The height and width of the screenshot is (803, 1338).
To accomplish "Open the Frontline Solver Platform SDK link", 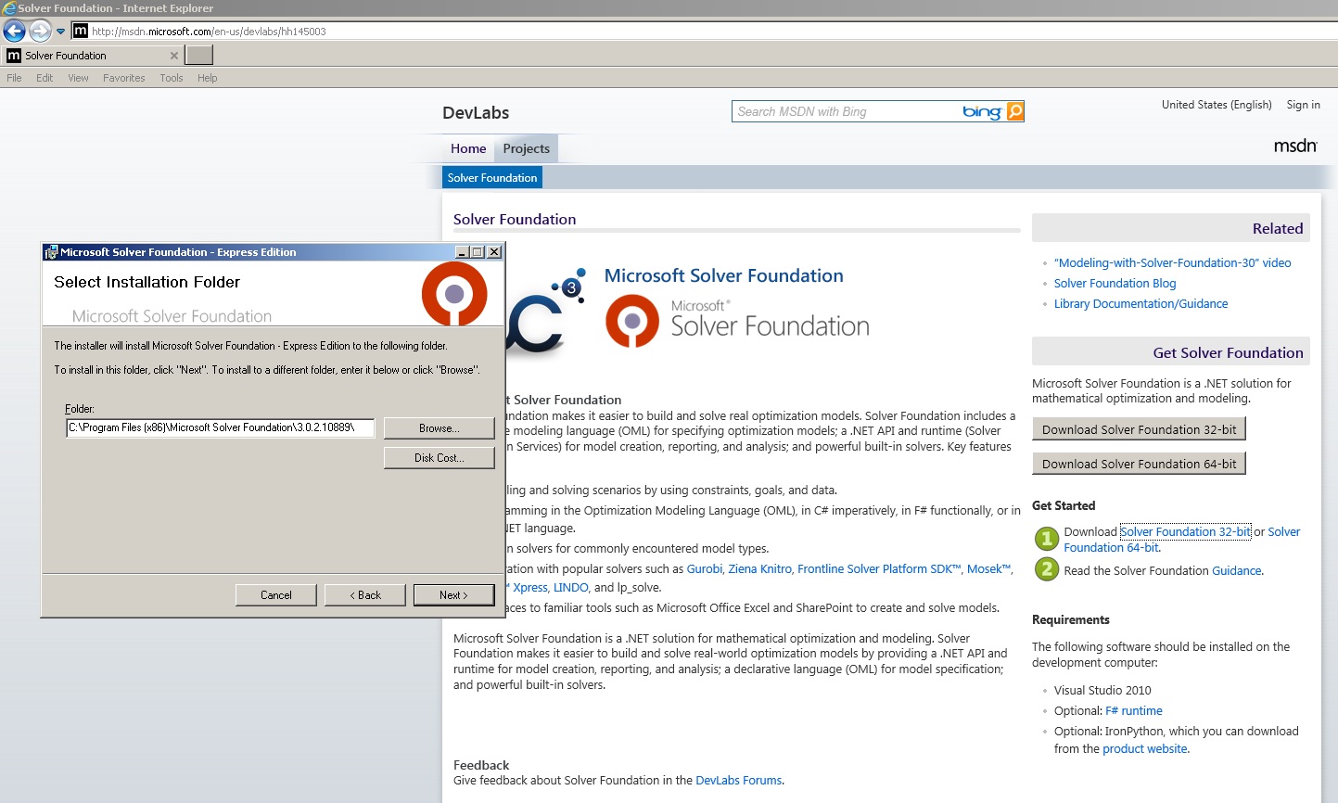I will [x=879, y=568].
